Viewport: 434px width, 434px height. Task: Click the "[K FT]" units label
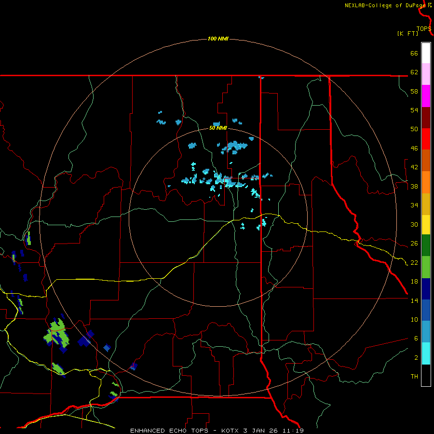(x=407, y=33)
